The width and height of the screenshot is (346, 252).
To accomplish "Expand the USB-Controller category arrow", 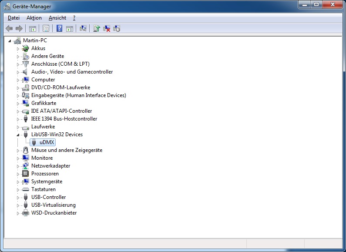I will click(18, 197).
